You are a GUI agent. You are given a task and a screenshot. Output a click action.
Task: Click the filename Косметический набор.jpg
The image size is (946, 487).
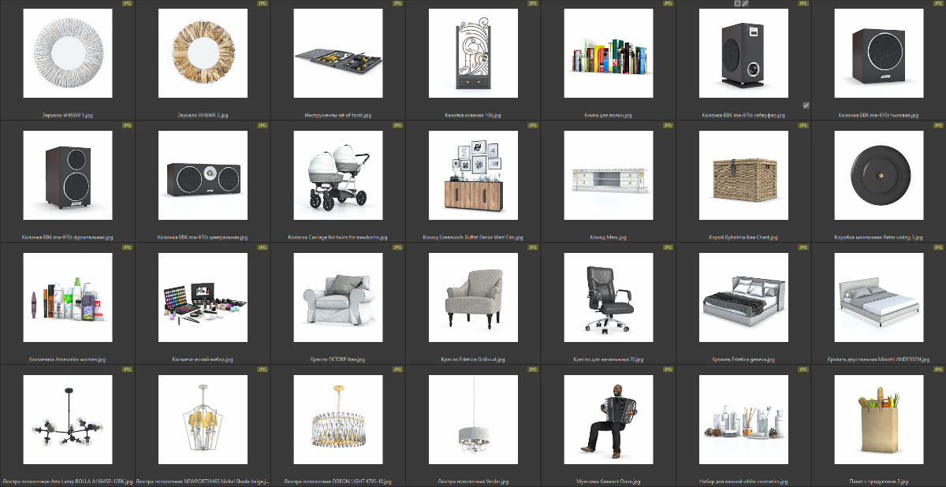tap(203, 359)
